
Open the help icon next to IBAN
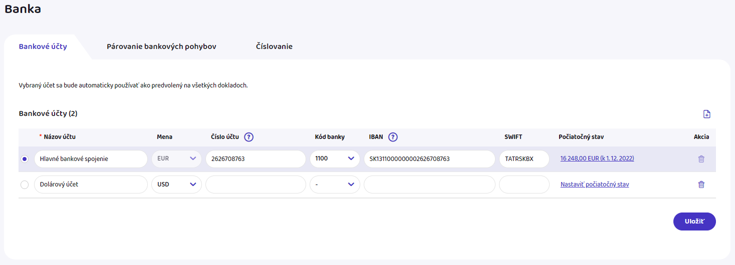click(x=393, y=137)
